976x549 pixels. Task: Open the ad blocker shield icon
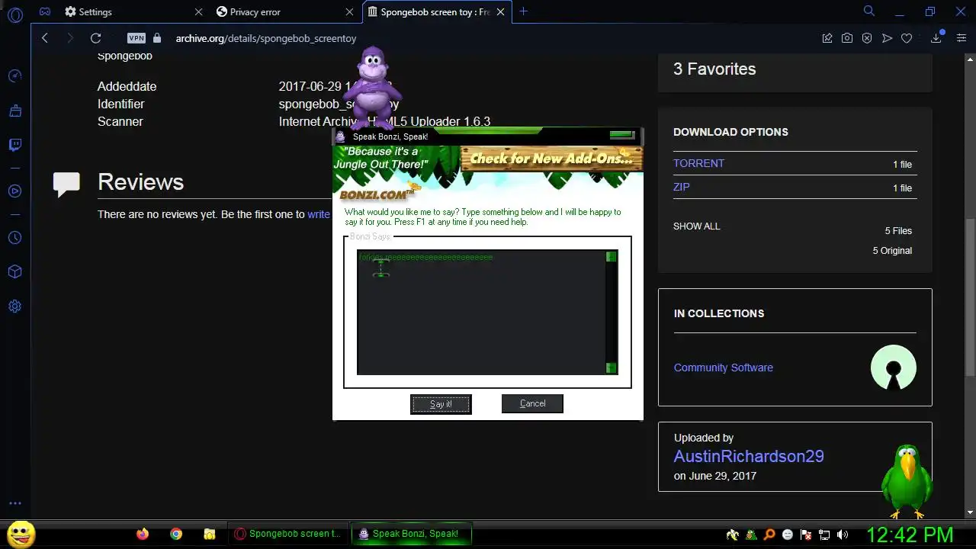pos(867,38)
